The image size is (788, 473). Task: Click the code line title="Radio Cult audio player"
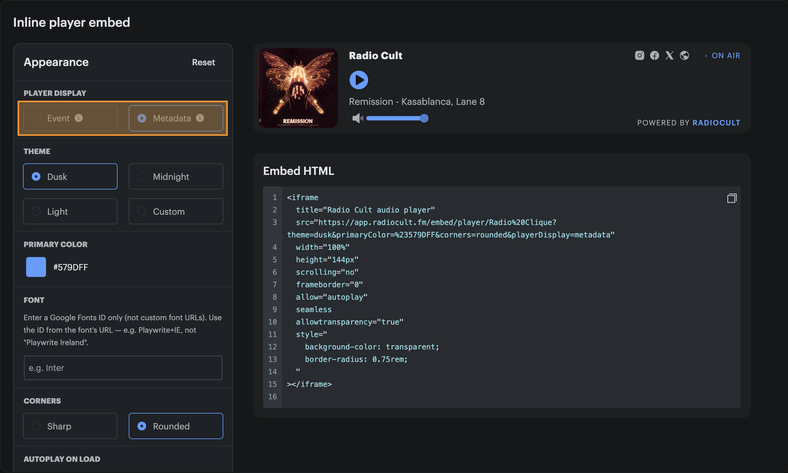point(365,210)
